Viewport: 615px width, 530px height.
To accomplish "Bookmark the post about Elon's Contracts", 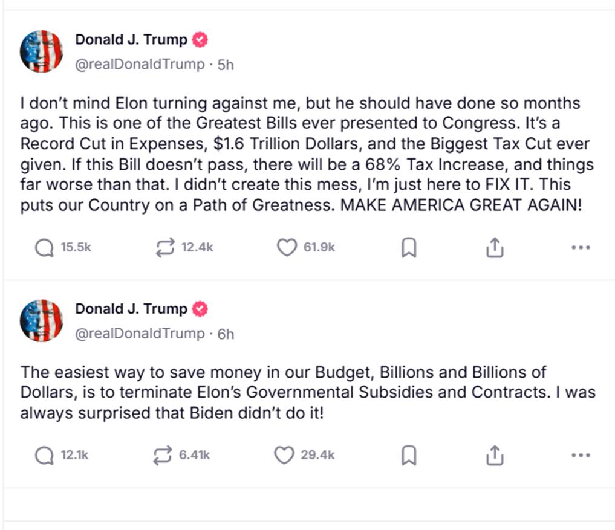I will [x=409, y=455].
